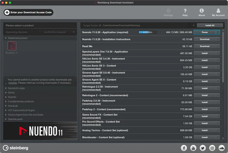Expand the SpectraLayers category
The width and height of the screenshot is (228, 153).
coord(6,119)
